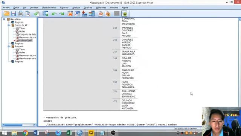Open the Utilidades menu

(x=101, y=8)
